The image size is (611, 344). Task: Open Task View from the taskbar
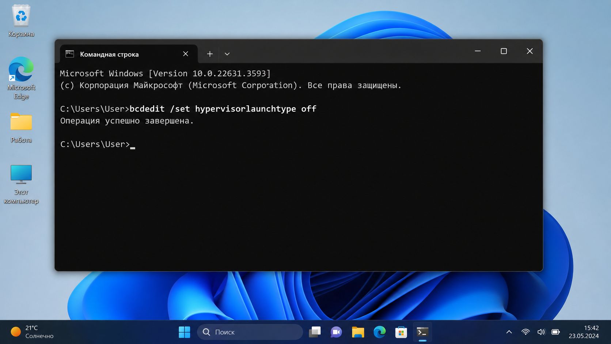315,332
